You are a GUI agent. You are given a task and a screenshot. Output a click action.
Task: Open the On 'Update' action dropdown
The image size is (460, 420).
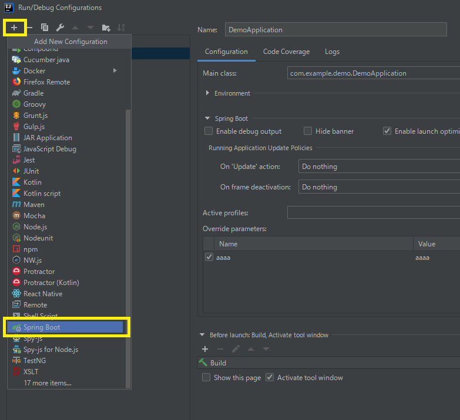tap(379, 167)
